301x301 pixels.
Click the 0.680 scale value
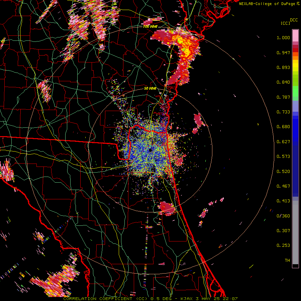tap(283, 127)
